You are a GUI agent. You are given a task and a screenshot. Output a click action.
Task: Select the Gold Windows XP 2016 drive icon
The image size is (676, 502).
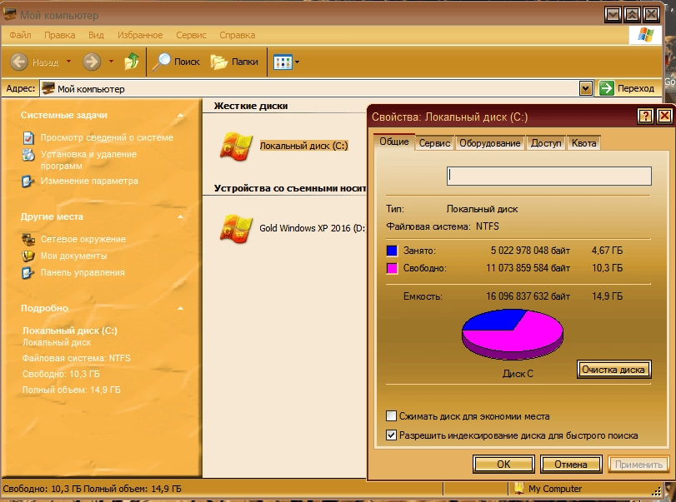pyautogui.click(x=236, y=228)
